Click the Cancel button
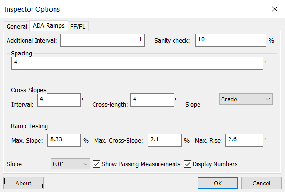 click(x=261, y=183)
